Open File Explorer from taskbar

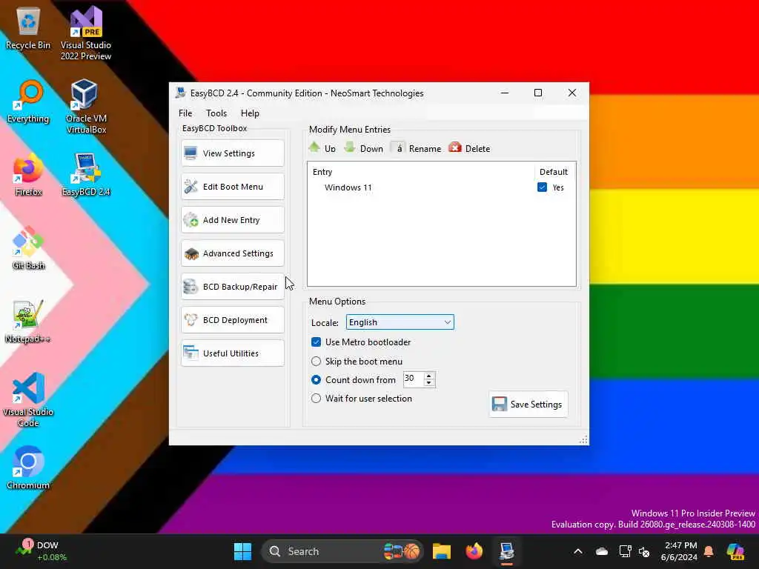(x=442, y=551)
